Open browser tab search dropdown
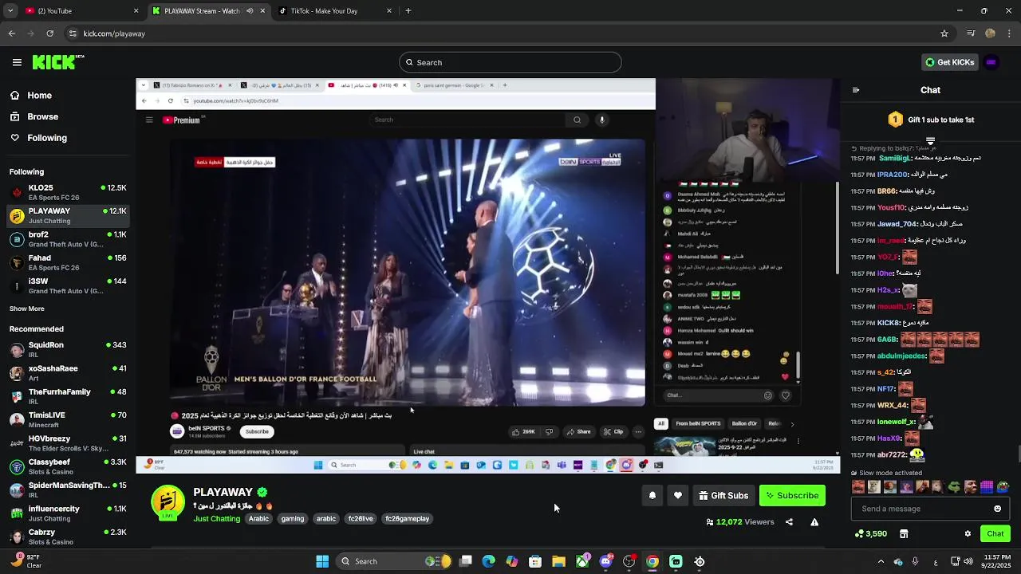 point(9,11)
